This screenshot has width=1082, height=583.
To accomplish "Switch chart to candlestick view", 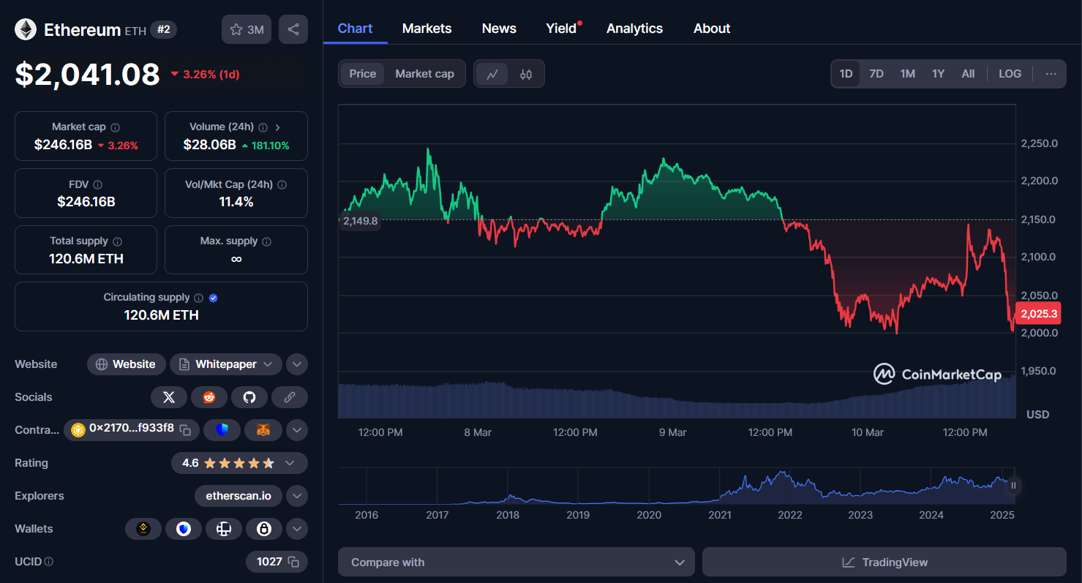I will [526, 74].
